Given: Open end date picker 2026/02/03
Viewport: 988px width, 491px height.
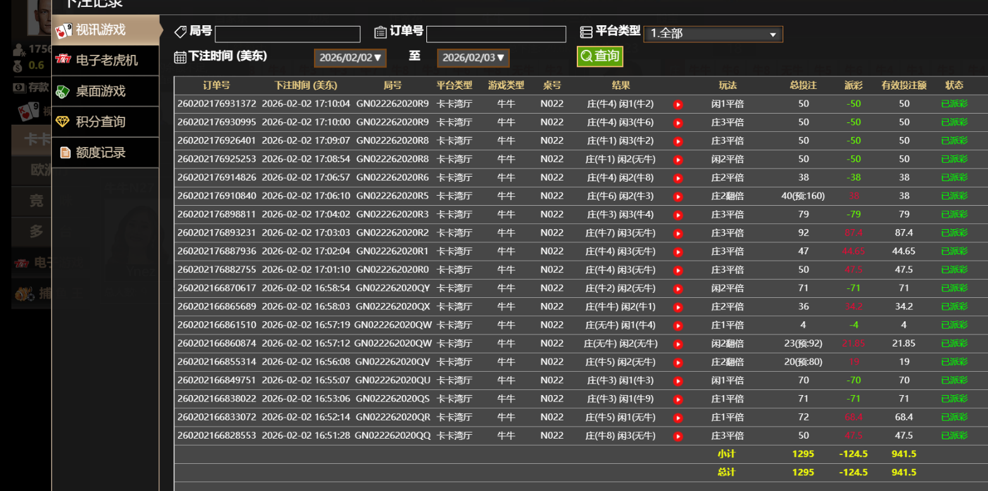Looking at the screenshot, I should point(473,58).
